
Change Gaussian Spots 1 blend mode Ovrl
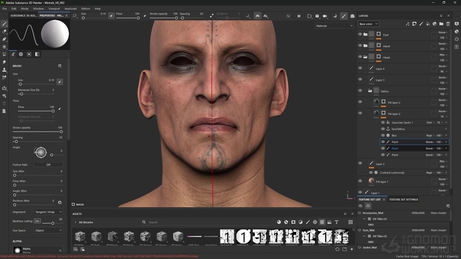coord(430,123)
